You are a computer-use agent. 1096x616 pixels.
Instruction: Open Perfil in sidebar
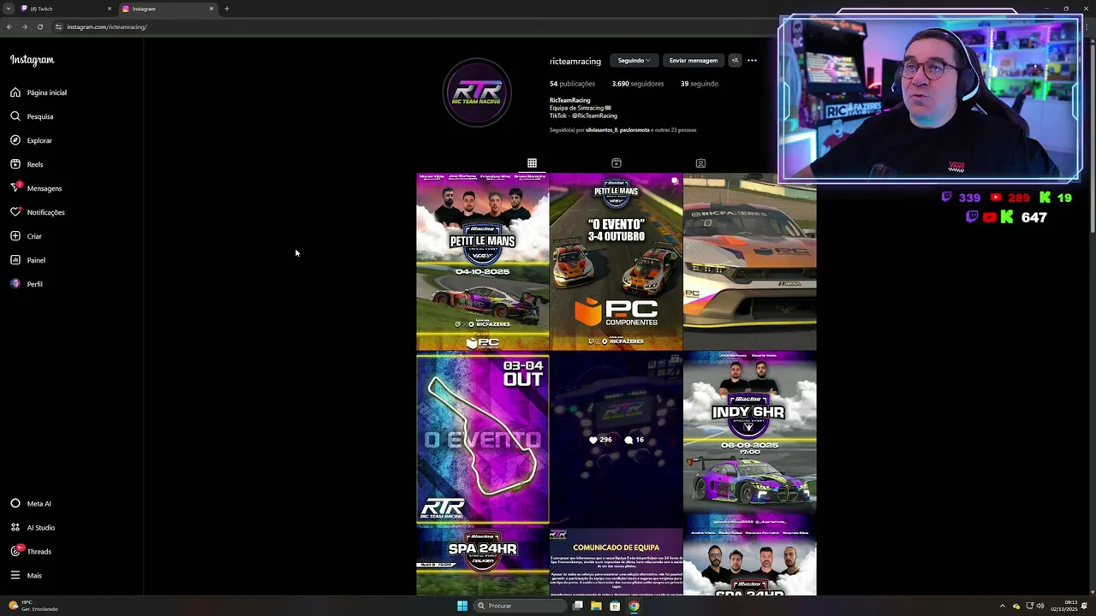(27, 284)
